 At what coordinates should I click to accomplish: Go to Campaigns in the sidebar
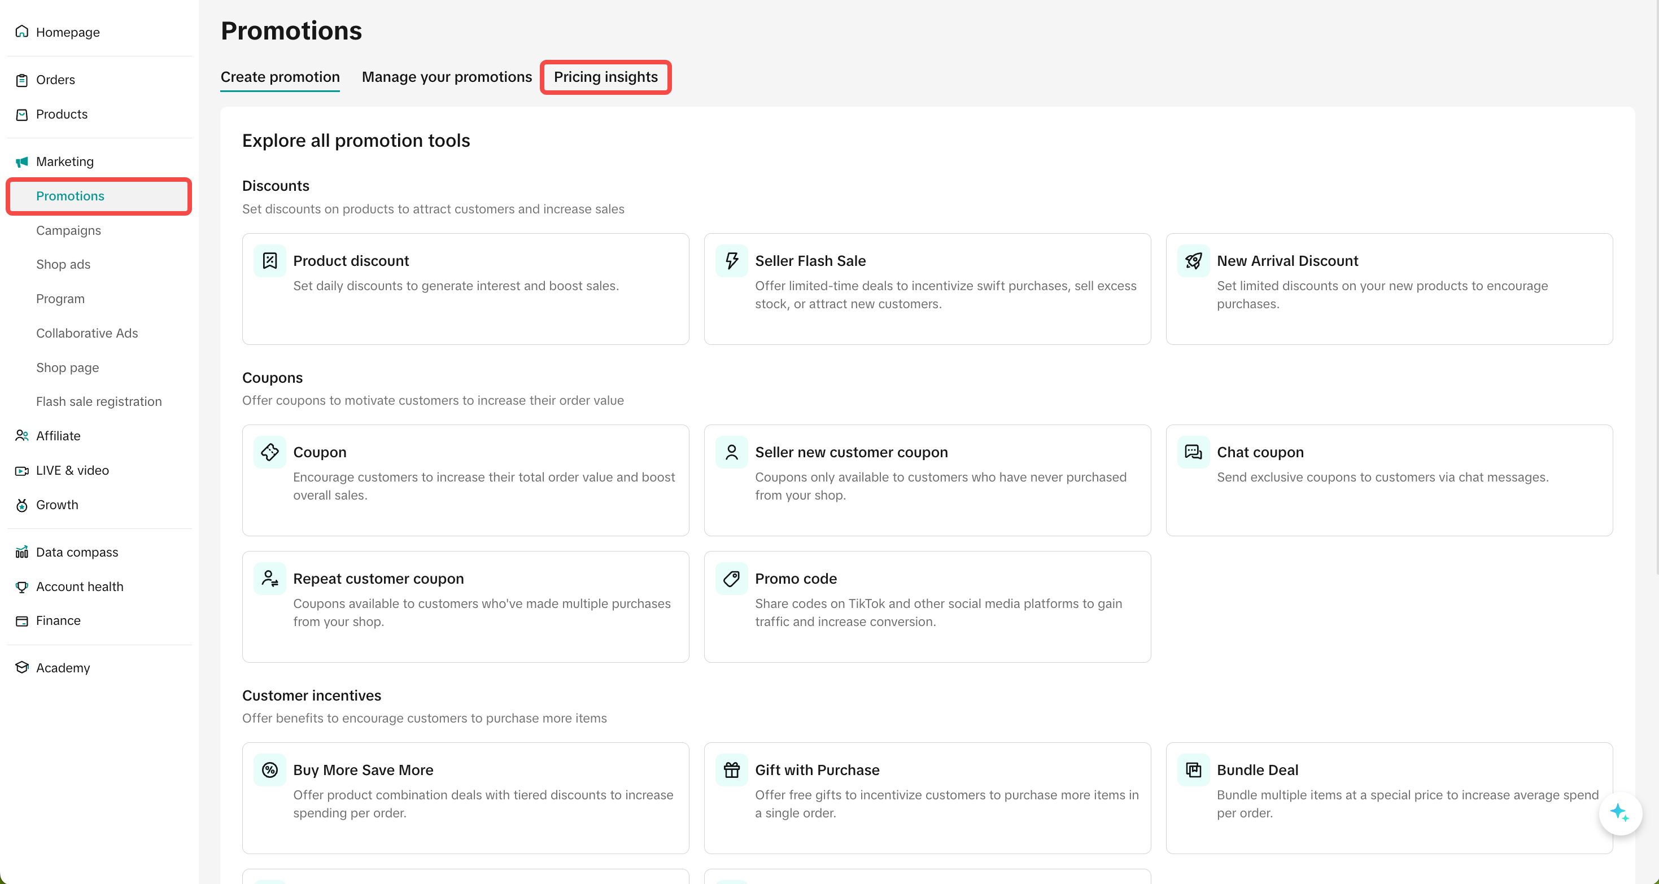[68, 230]
